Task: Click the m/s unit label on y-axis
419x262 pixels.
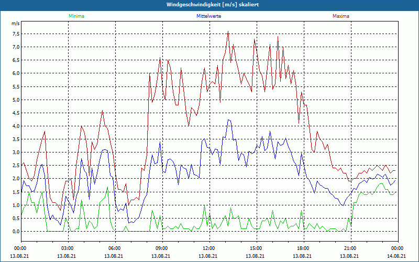Action: click(x=15, y=24)
